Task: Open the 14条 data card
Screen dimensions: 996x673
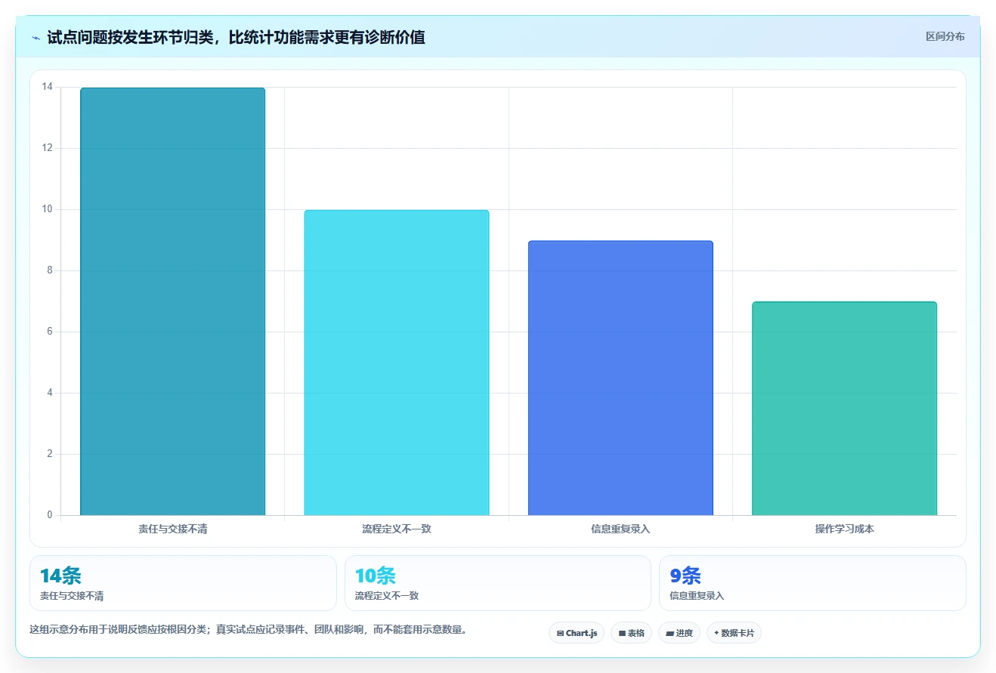Action: coord(183,583)
